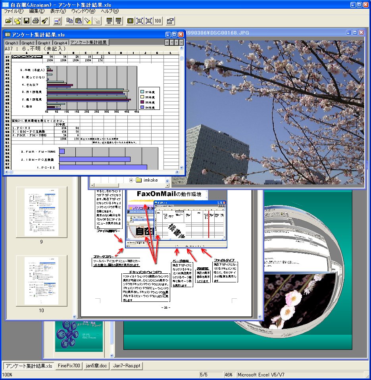Screen dimensions: 371x380
Task: Open the properties settings toolbar icon
Action: pos(170,21)
